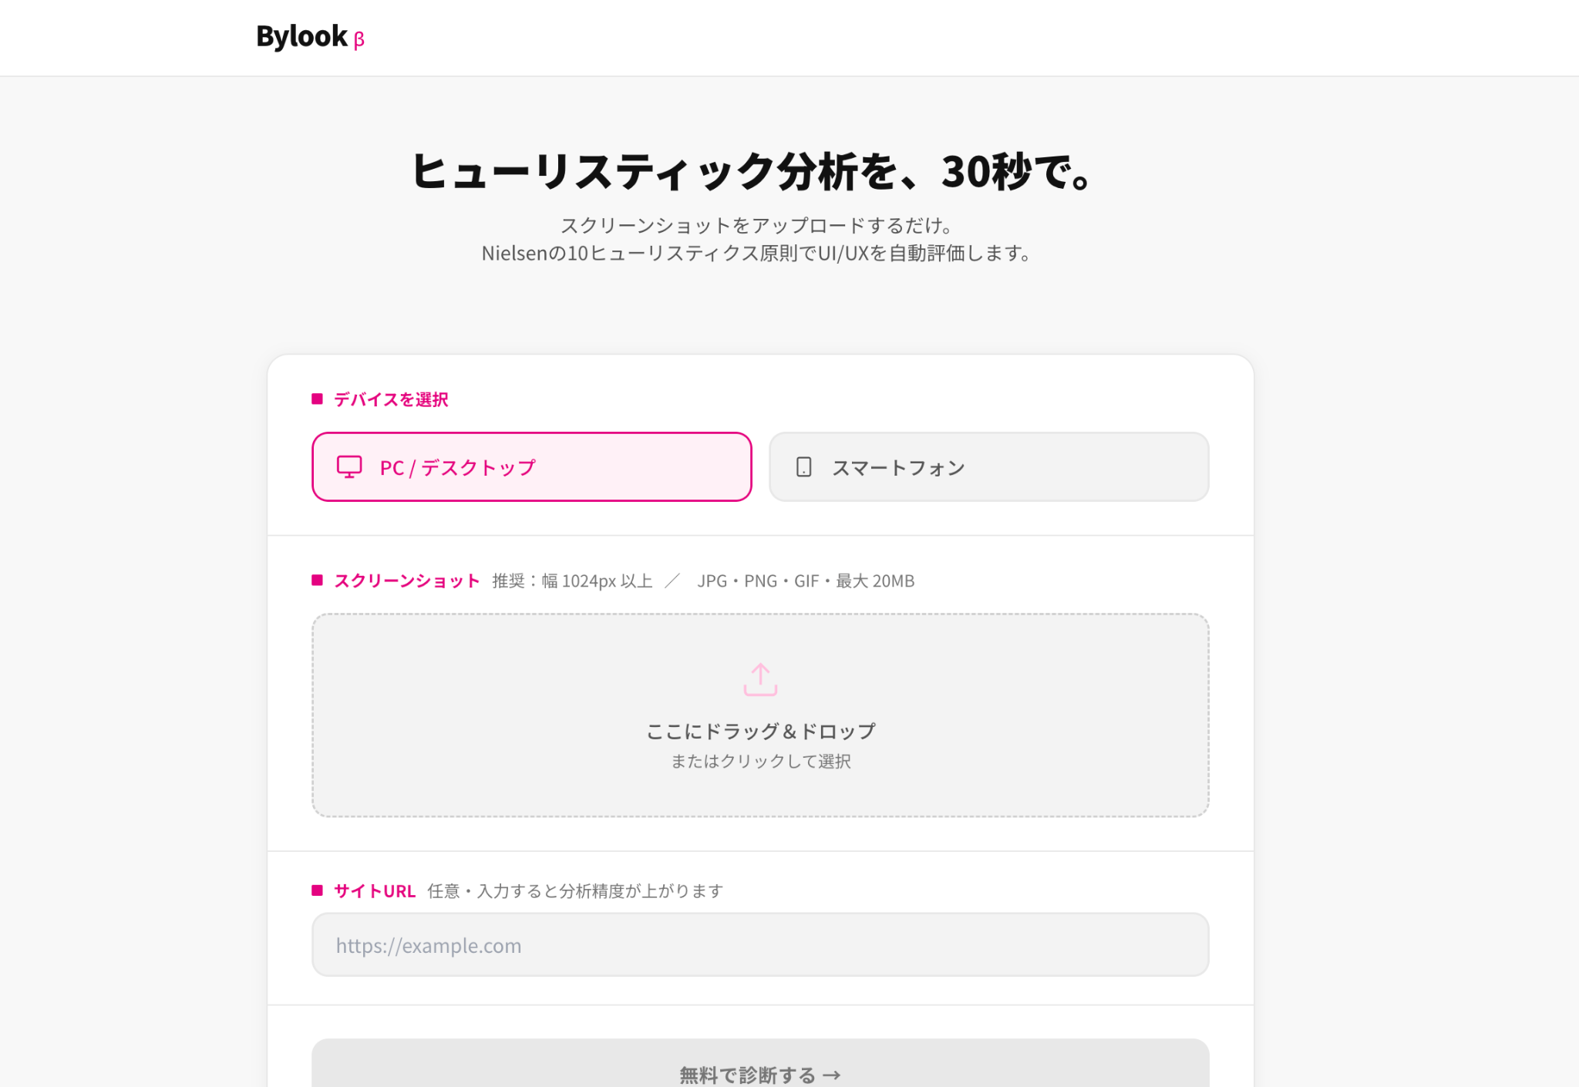Click the smartphone icon
Screen dimensions: 1579x1087
[x=803, y=467]
